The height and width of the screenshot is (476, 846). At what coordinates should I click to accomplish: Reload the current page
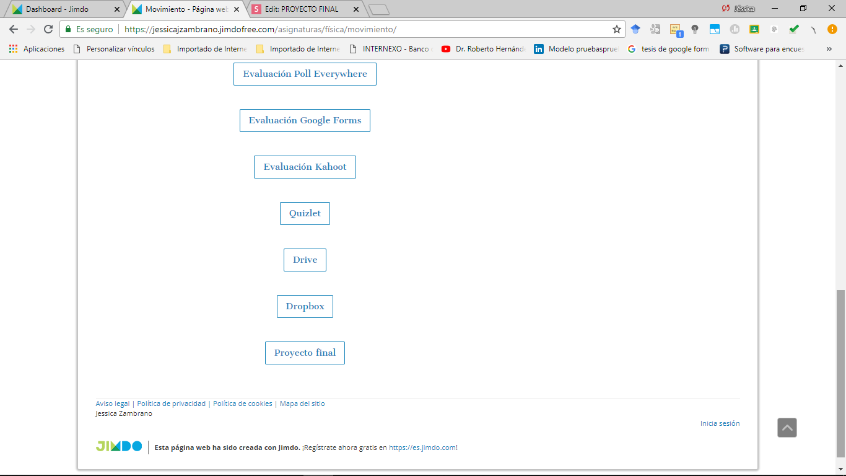pos(48,29)
